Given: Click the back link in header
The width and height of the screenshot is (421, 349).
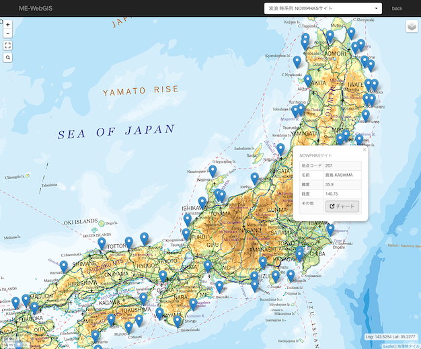Looking at the screenshot, I should 397,9.
